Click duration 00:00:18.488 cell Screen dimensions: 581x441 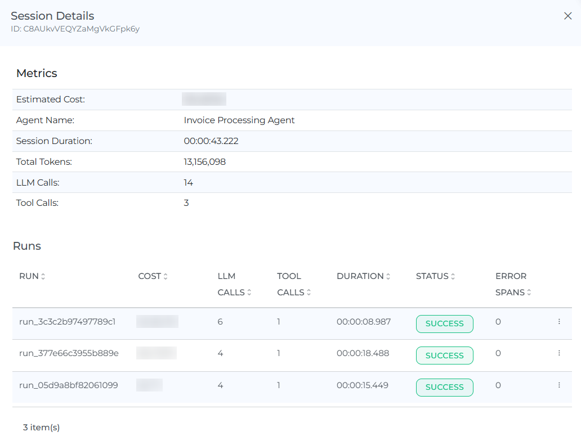tap(363, 353)
